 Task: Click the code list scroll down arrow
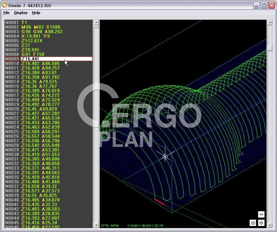pyautogui.click(x=96, y=225)
